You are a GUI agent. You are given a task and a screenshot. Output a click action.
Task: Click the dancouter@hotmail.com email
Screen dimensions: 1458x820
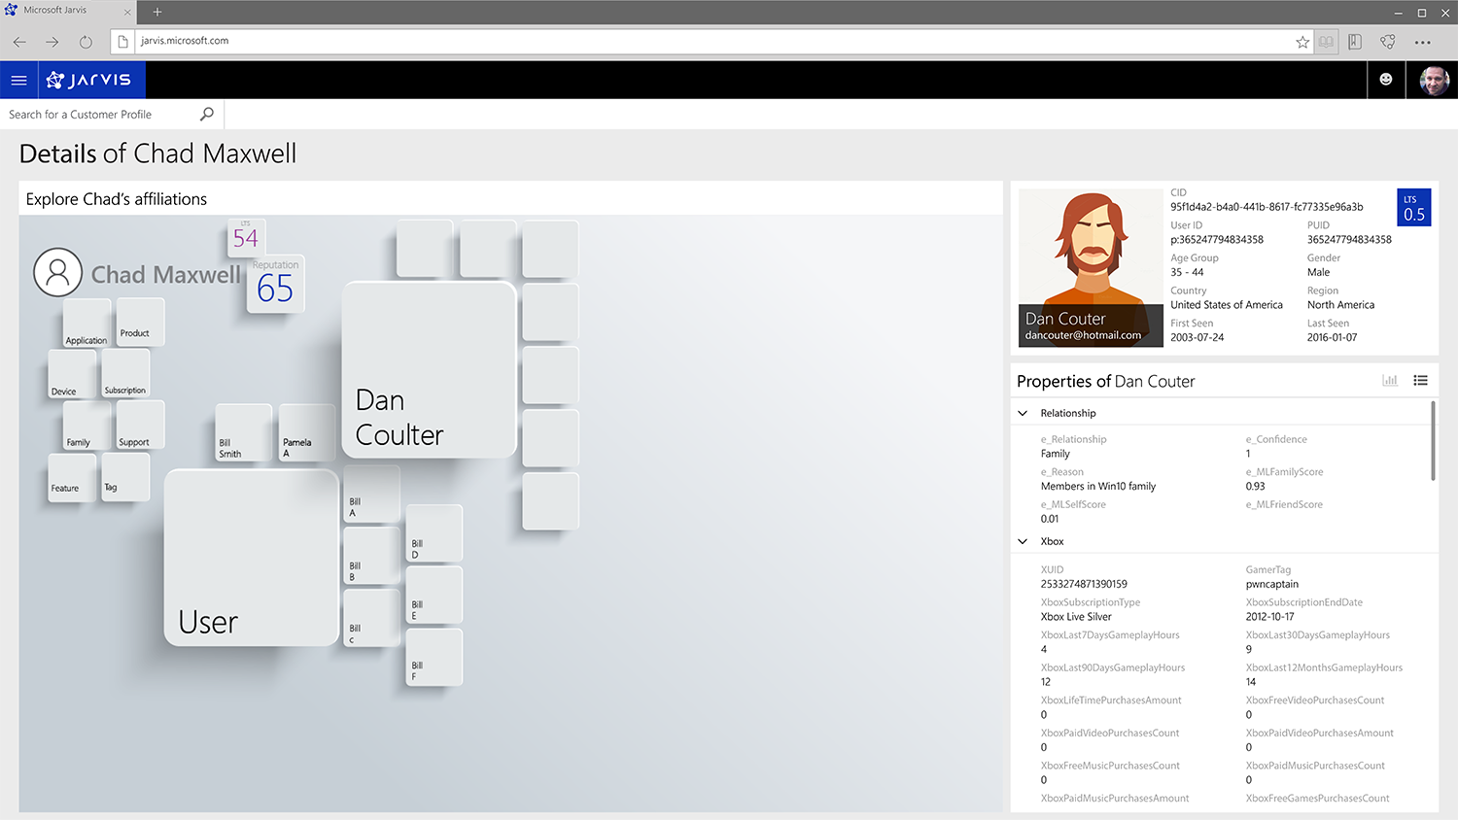point(1083,335)
